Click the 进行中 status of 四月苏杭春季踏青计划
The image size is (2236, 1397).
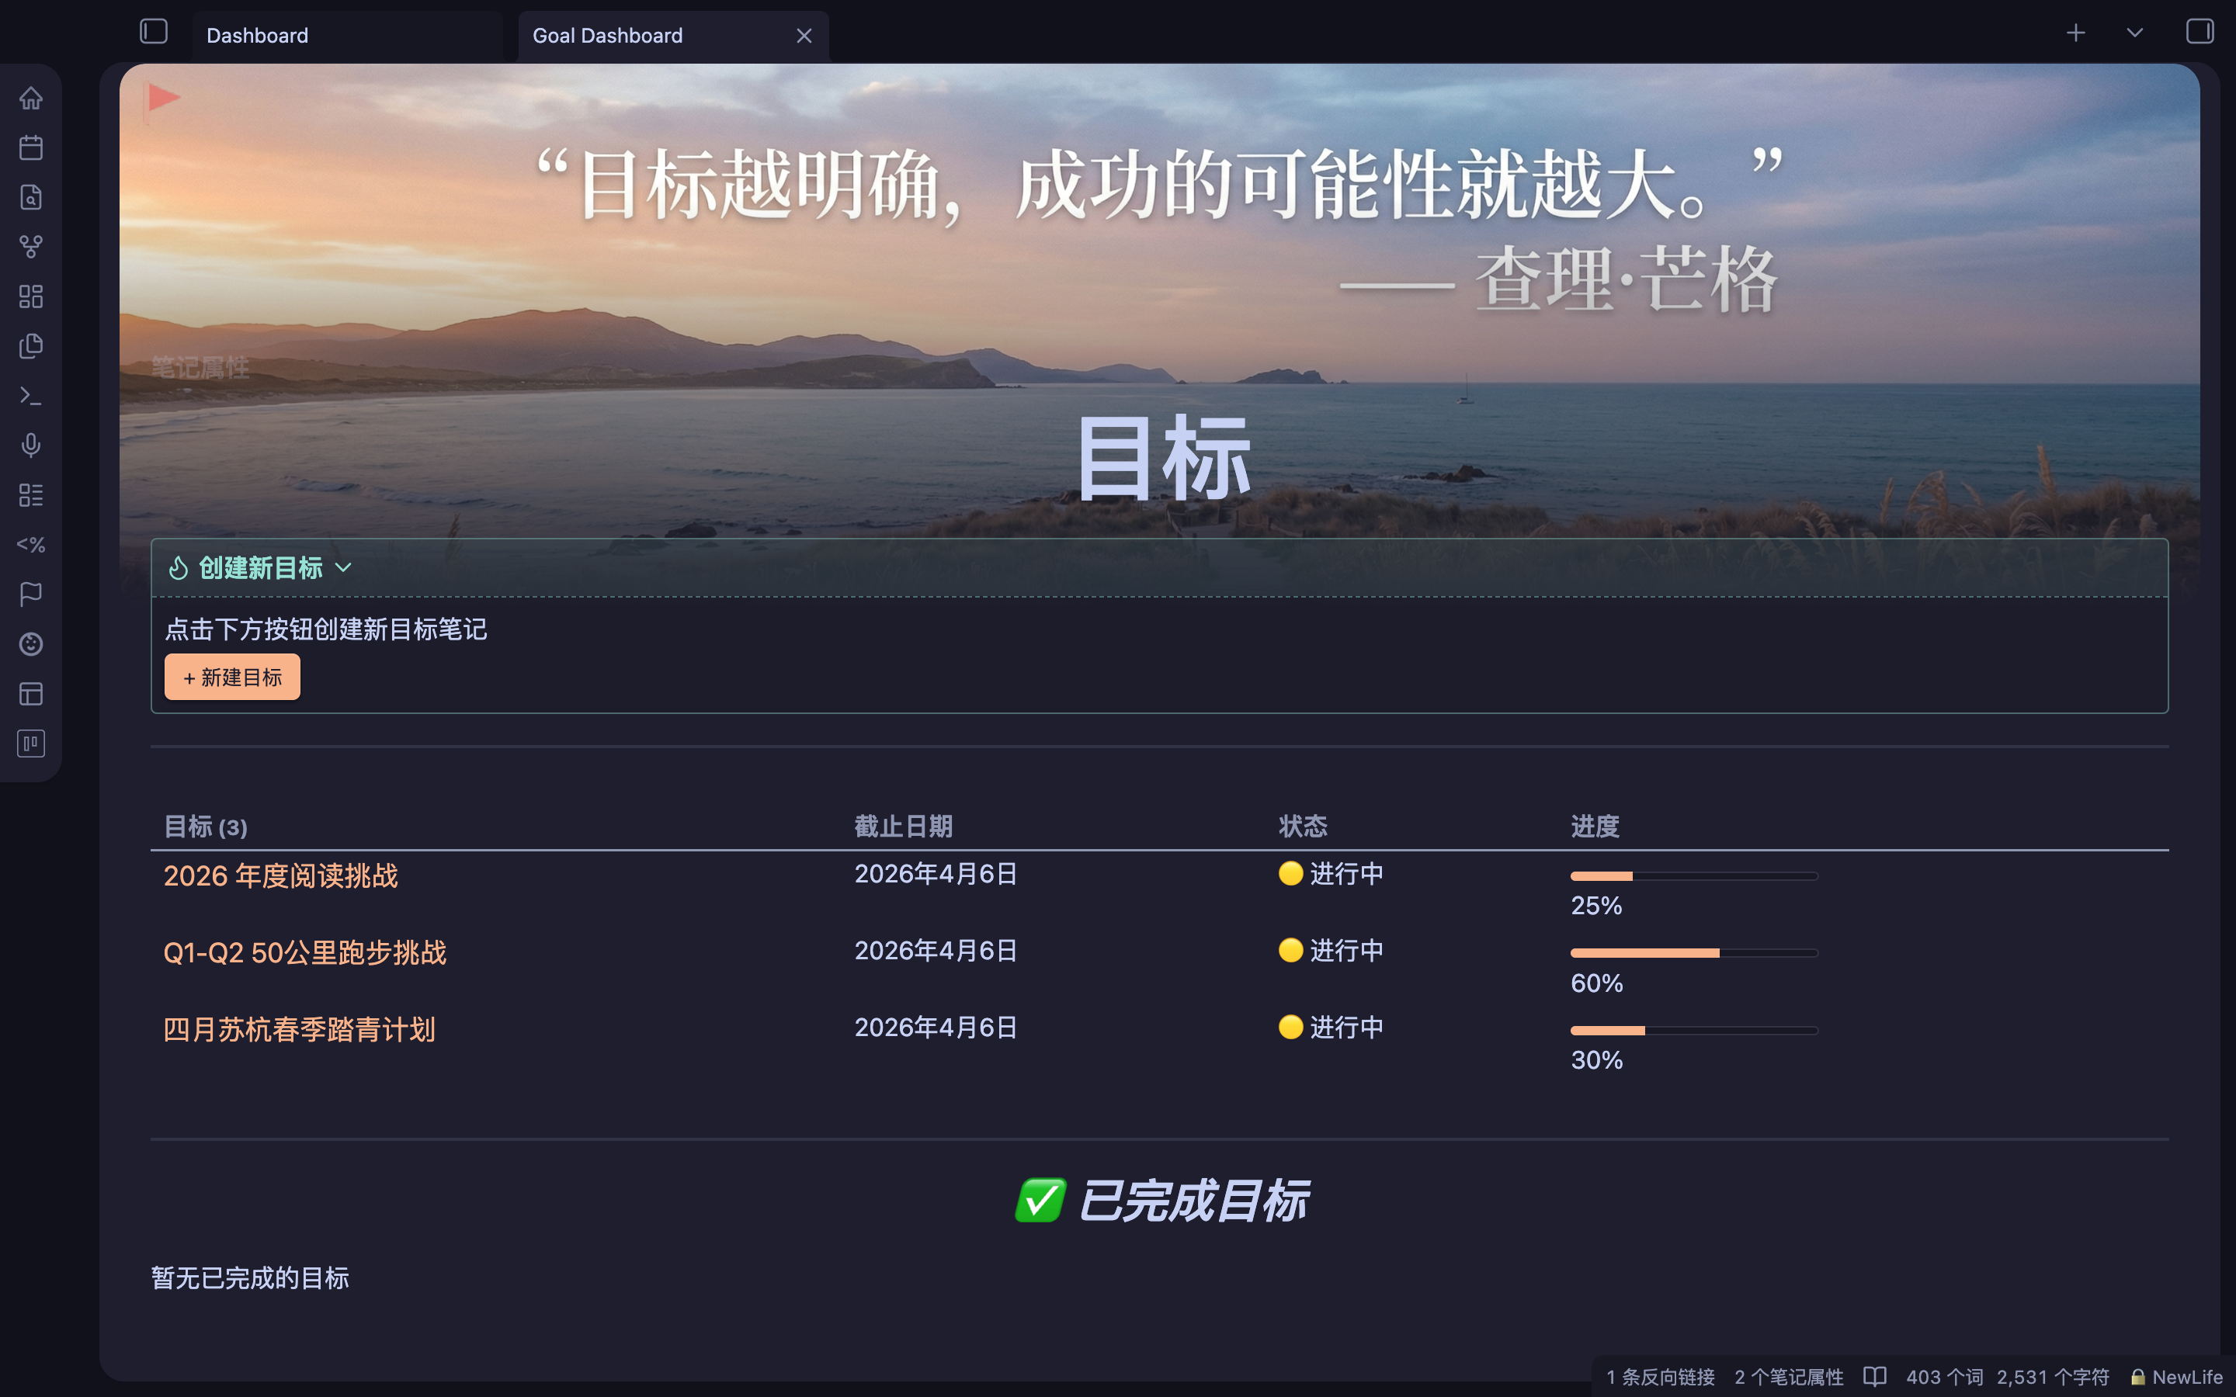tap(1331, 1027)
